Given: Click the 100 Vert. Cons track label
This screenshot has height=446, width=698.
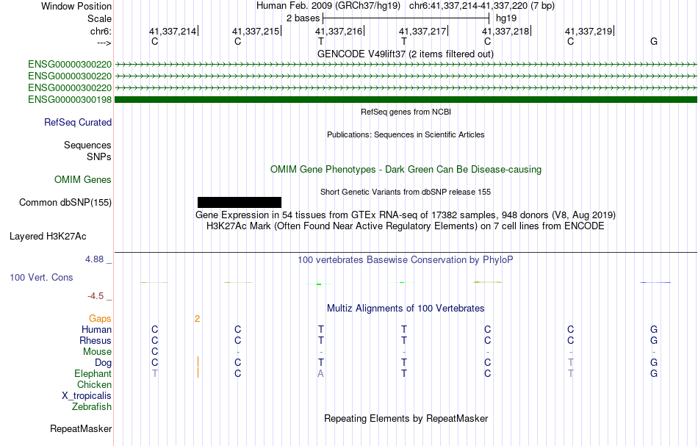Looking at the screenshot, I should click(x=41, y=277).
